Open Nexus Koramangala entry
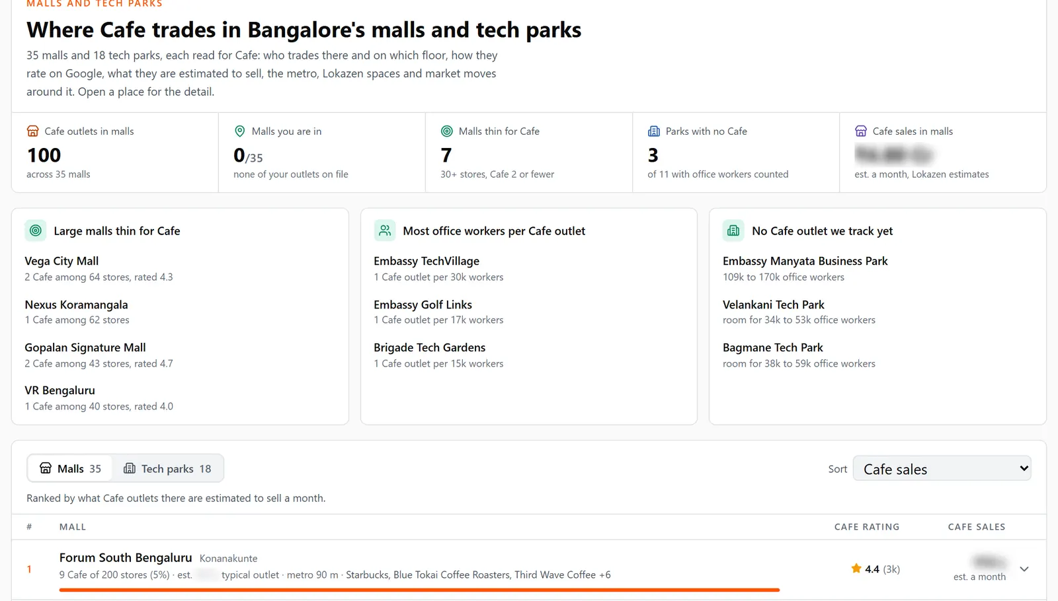This screenshot has height=601, width=1058. 76,304
